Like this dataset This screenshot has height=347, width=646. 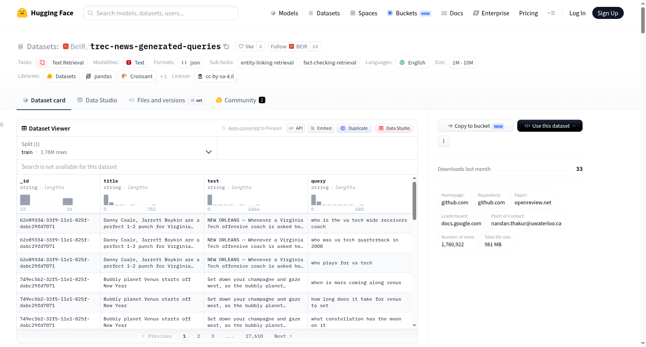(x=246, y=46)
